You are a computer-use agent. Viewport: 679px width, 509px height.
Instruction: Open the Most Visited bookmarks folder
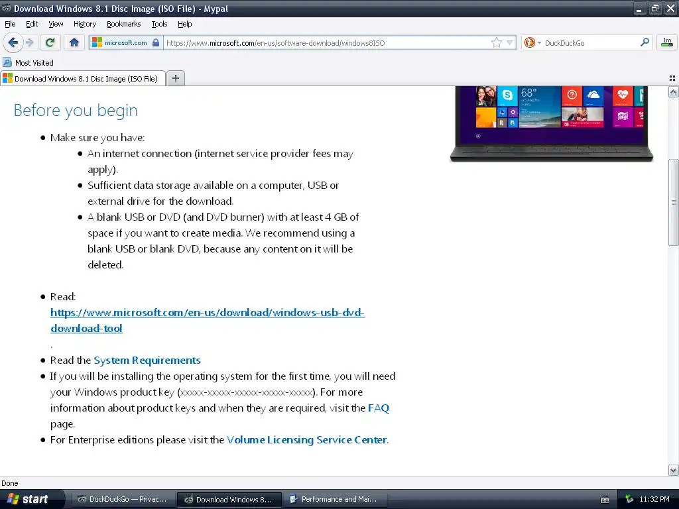29,63
